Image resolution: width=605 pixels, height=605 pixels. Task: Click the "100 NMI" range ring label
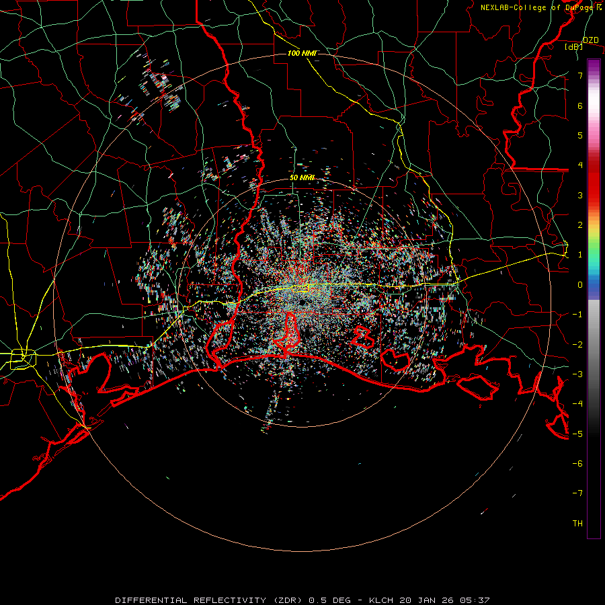pyautogui.click(x=302, y=53)
